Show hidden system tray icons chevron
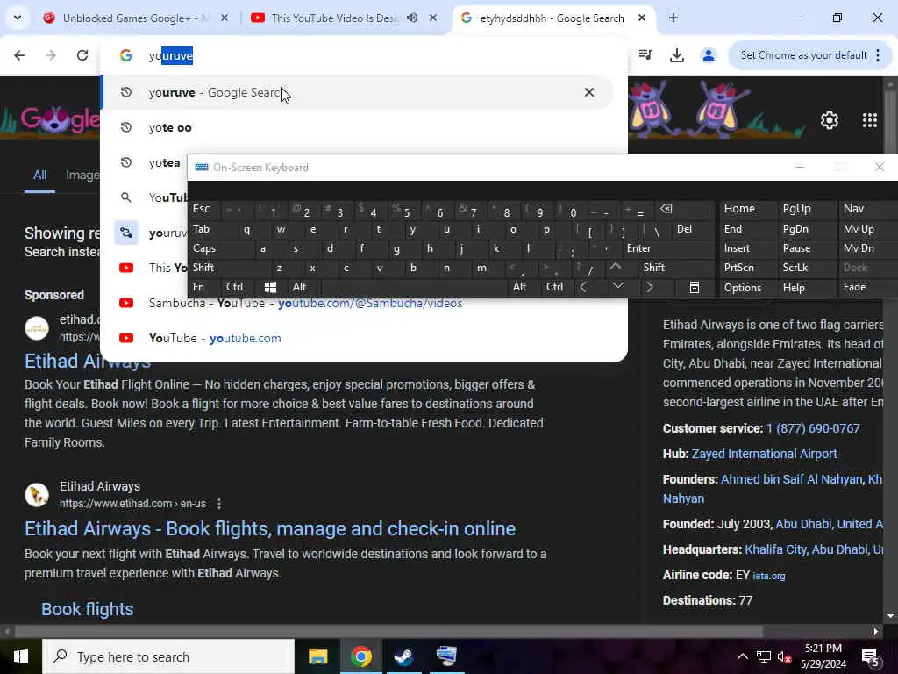898x674 pixels. click(x=742, y=656)
